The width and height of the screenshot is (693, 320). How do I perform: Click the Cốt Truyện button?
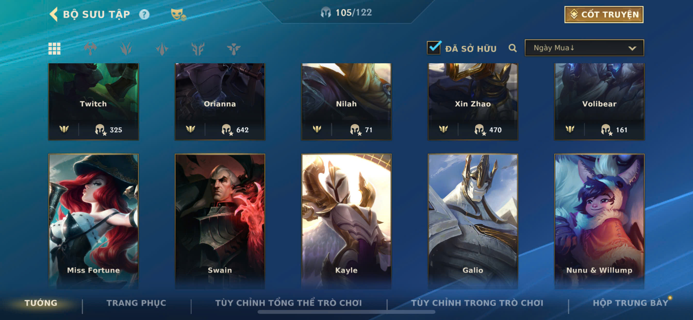coord(604,14)
